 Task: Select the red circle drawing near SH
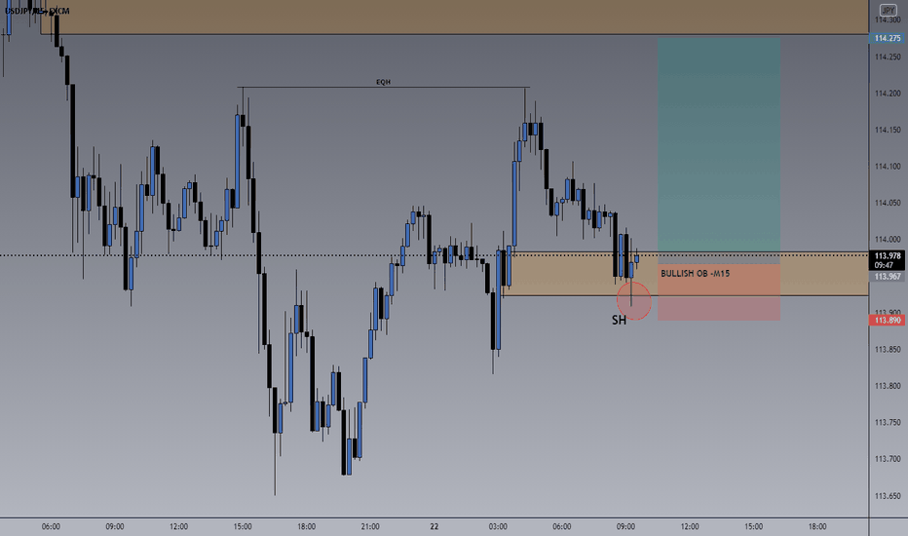[x=634, y=301]
